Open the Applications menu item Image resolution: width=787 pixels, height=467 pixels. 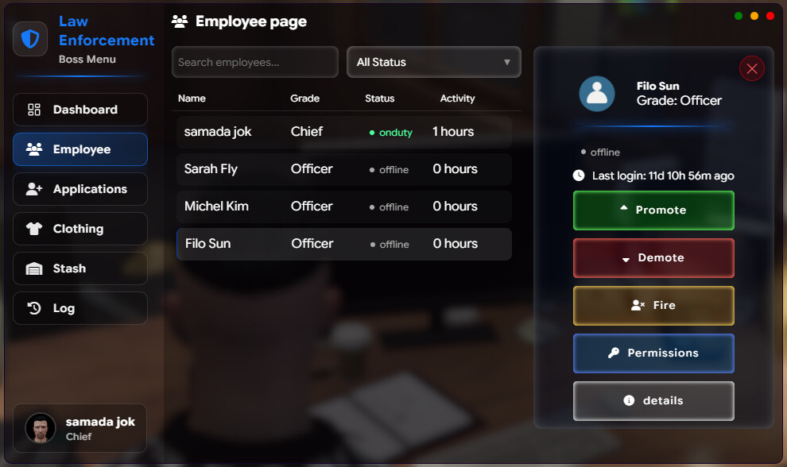pos(80,188)
